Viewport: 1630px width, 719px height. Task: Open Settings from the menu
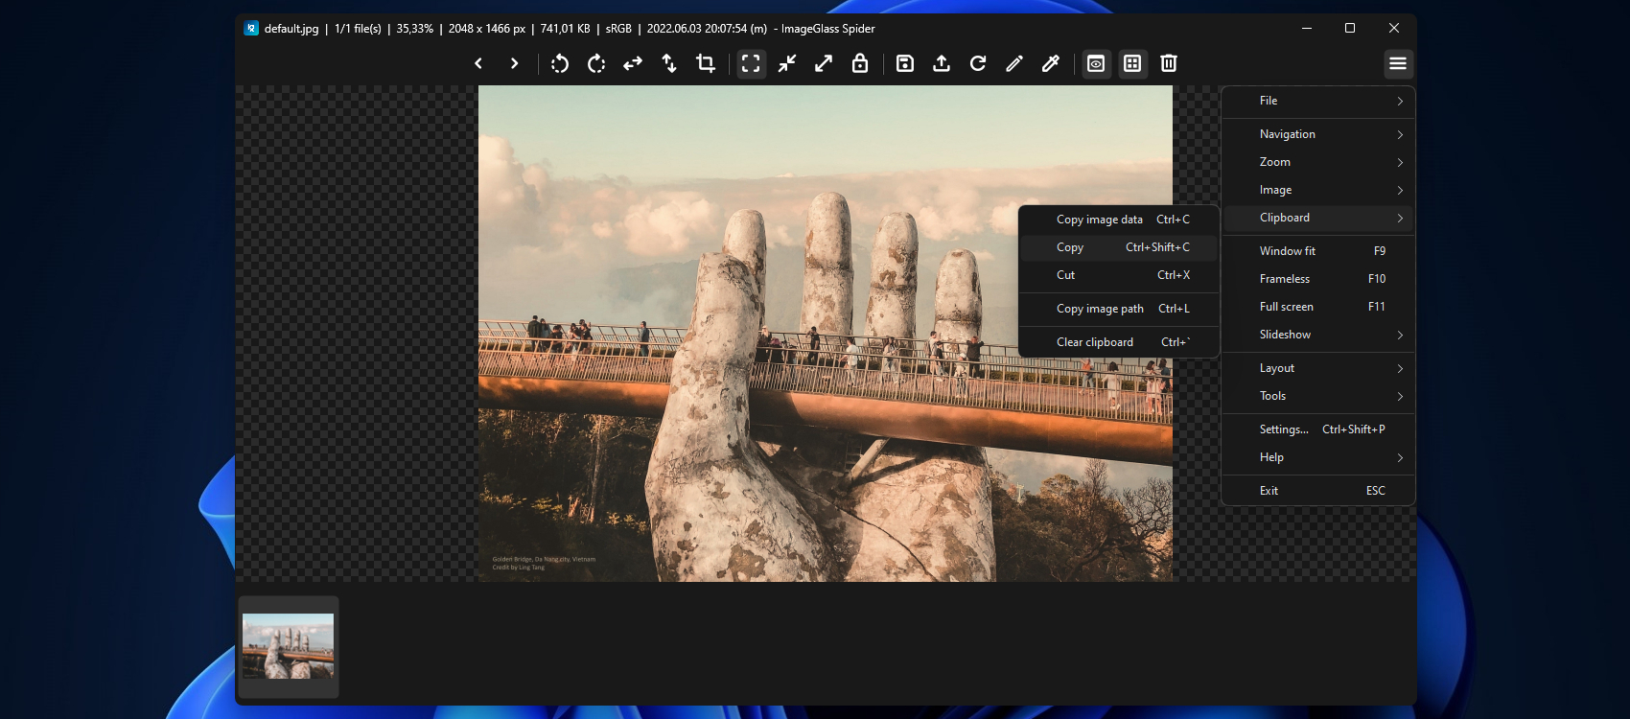pyautogui.click(x=1318, y=429)
